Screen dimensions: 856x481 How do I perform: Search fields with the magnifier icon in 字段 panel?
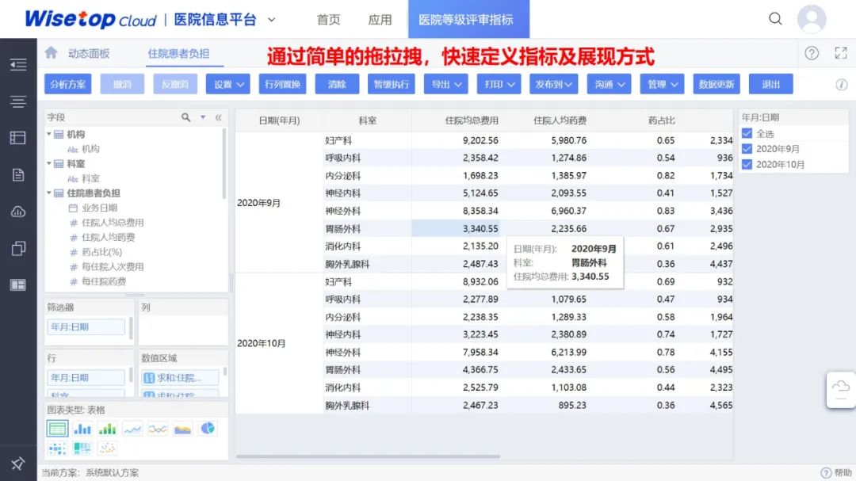coord(185,117)
